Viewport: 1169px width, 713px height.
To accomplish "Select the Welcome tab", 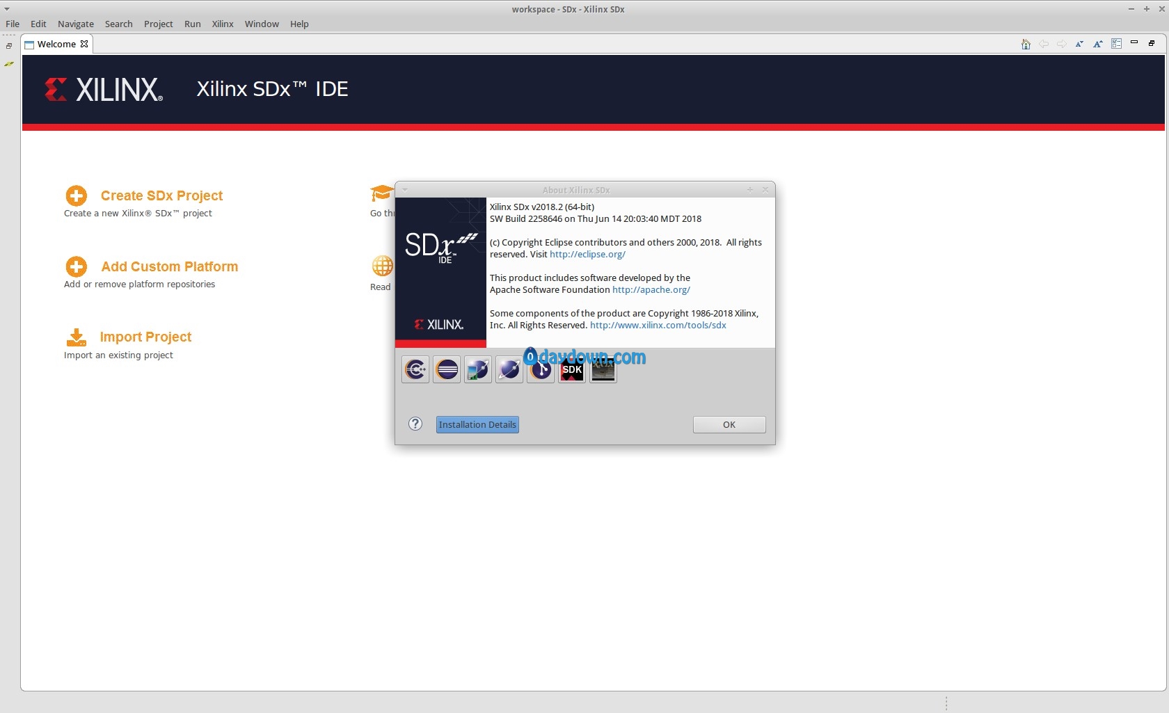I will (x=56, y=44).
